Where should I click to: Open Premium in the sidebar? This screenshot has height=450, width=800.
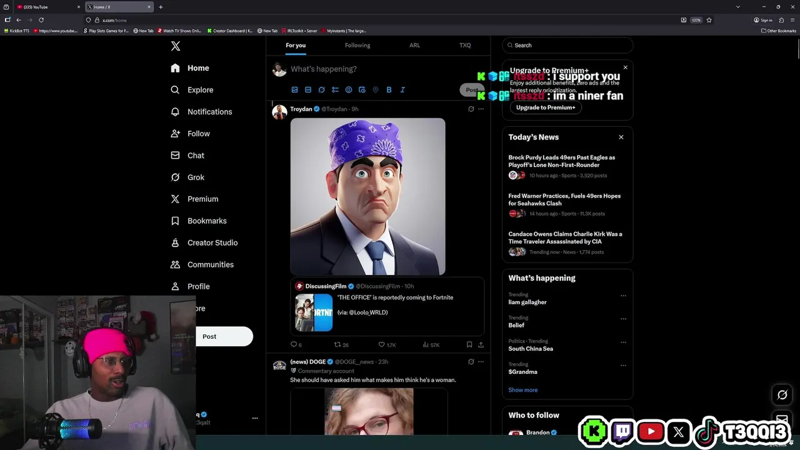coord(194,199)
